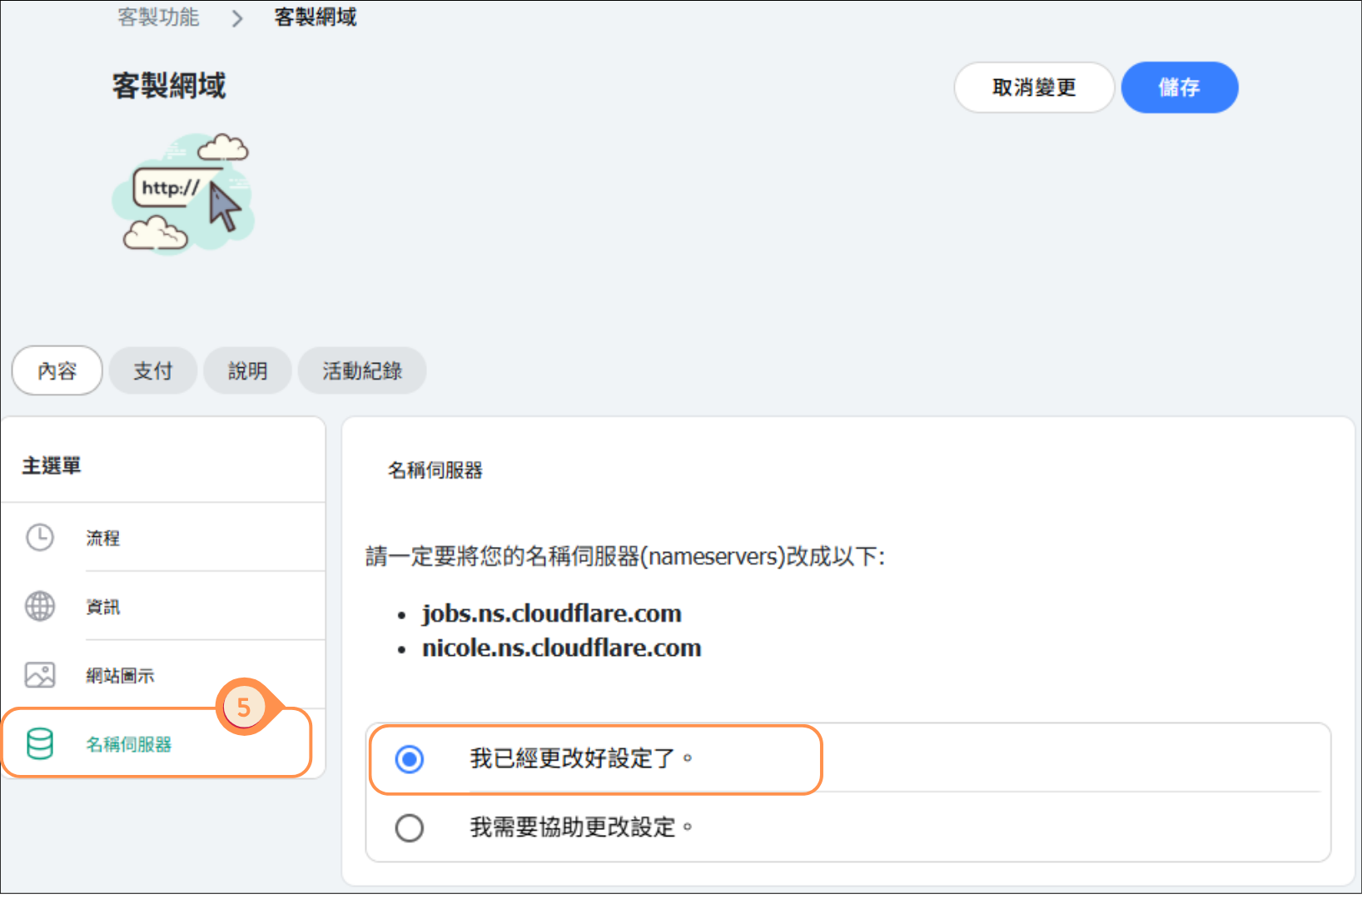Screen dimensions: 1362x899
Task: Click the jobs.ns.cloudflare.com nameserver text
Action: 551,614
